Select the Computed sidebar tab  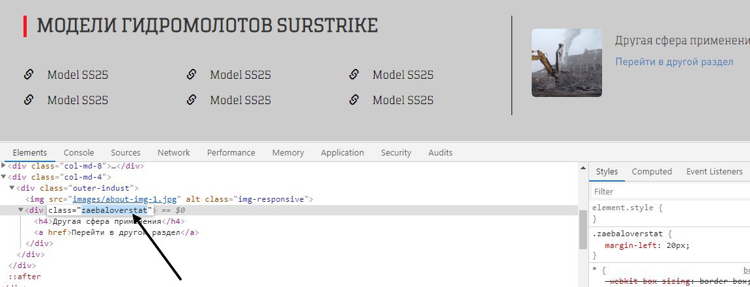click(652, 172)
